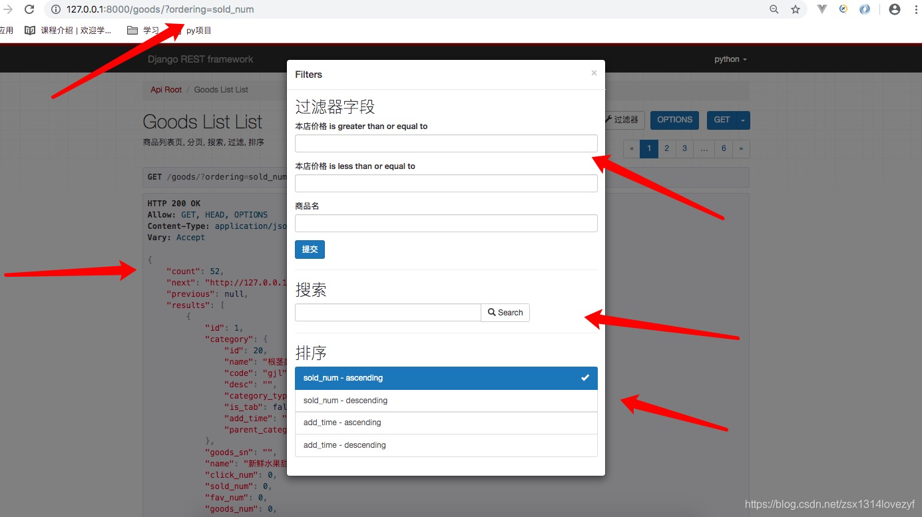Click the Filters dialog title
The image size is (922, 517).
tap(309, 75)
